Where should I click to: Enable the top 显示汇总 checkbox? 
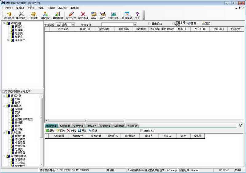coord(150,24)
